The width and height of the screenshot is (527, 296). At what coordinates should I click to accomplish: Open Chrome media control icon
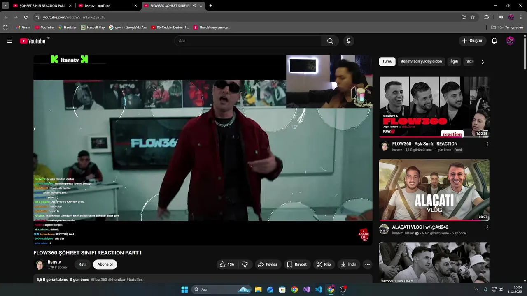pos(501,17)
